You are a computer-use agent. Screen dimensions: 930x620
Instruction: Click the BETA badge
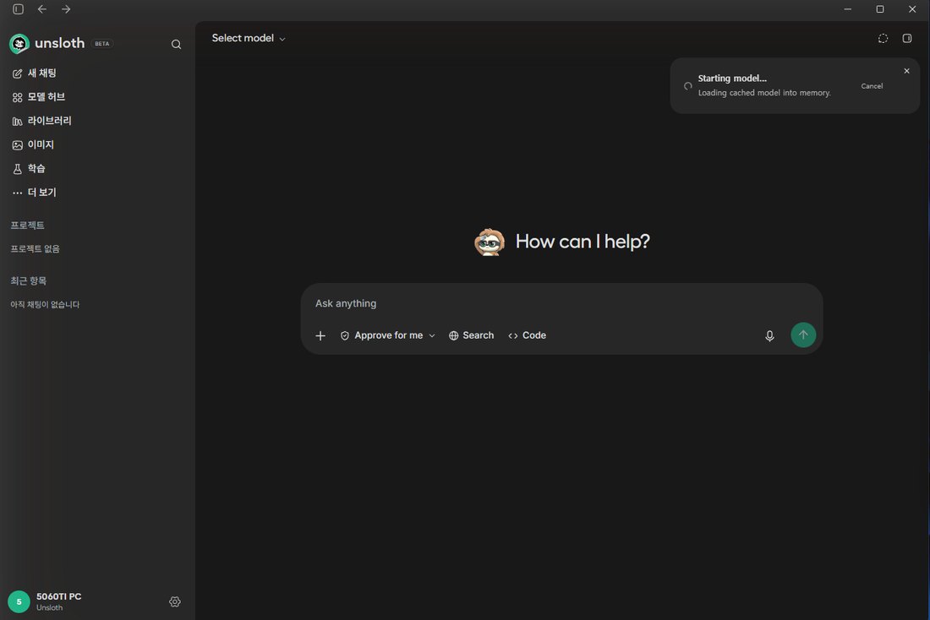[x=102, y=44]
